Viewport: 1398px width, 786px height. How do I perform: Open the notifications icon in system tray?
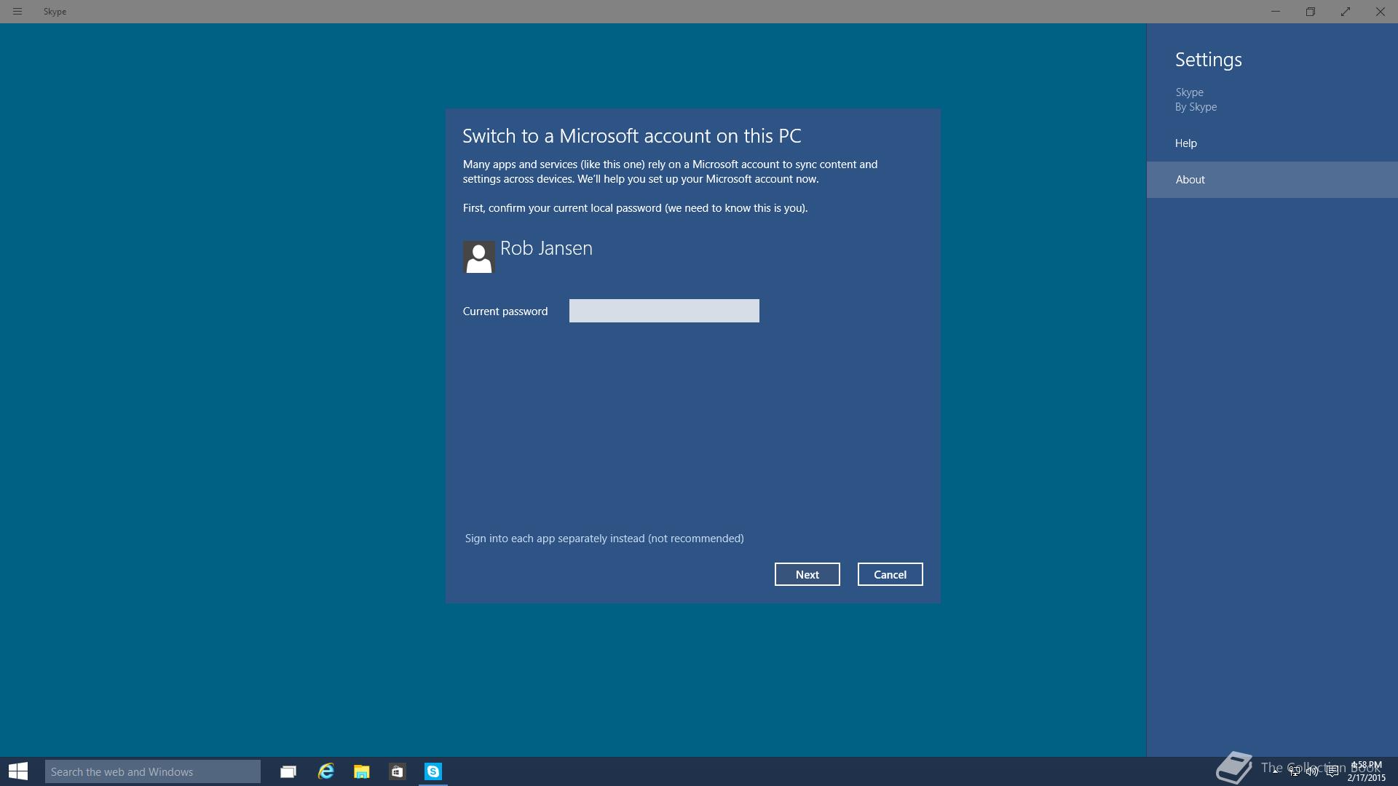coord(1332,771)
